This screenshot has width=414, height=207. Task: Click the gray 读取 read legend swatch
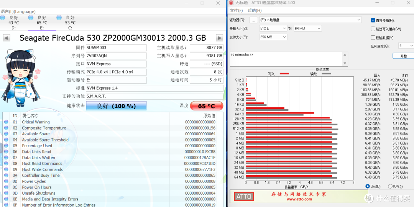[x=326, y=74]
